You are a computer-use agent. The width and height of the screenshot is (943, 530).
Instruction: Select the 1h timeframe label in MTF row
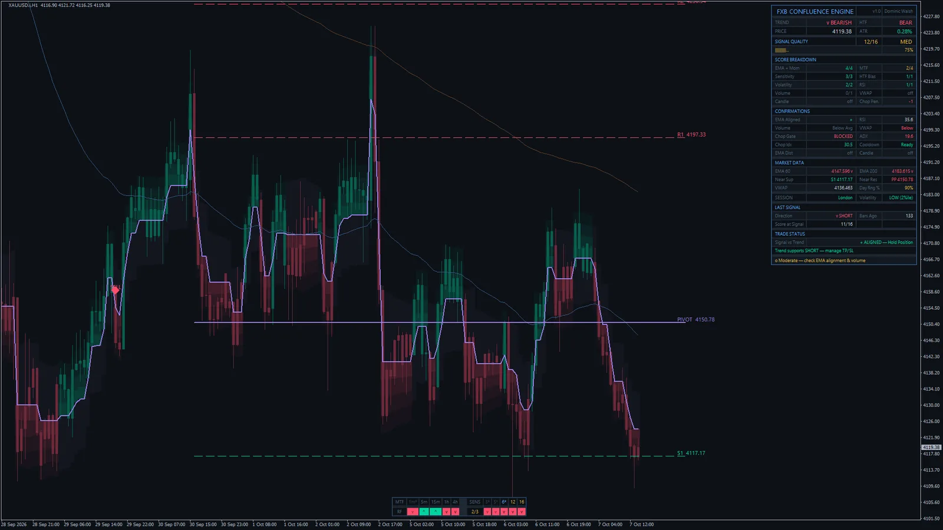(446, 502)
